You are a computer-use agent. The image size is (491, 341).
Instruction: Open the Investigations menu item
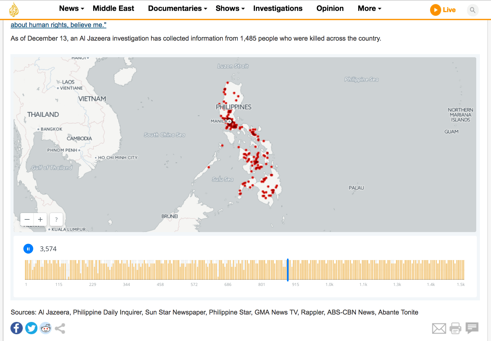pos(277,9)
